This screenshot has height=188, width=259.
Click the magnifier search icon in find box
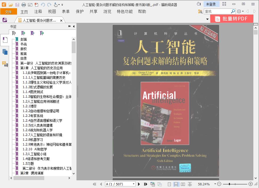pyautogui.click(x=233, y=11)
